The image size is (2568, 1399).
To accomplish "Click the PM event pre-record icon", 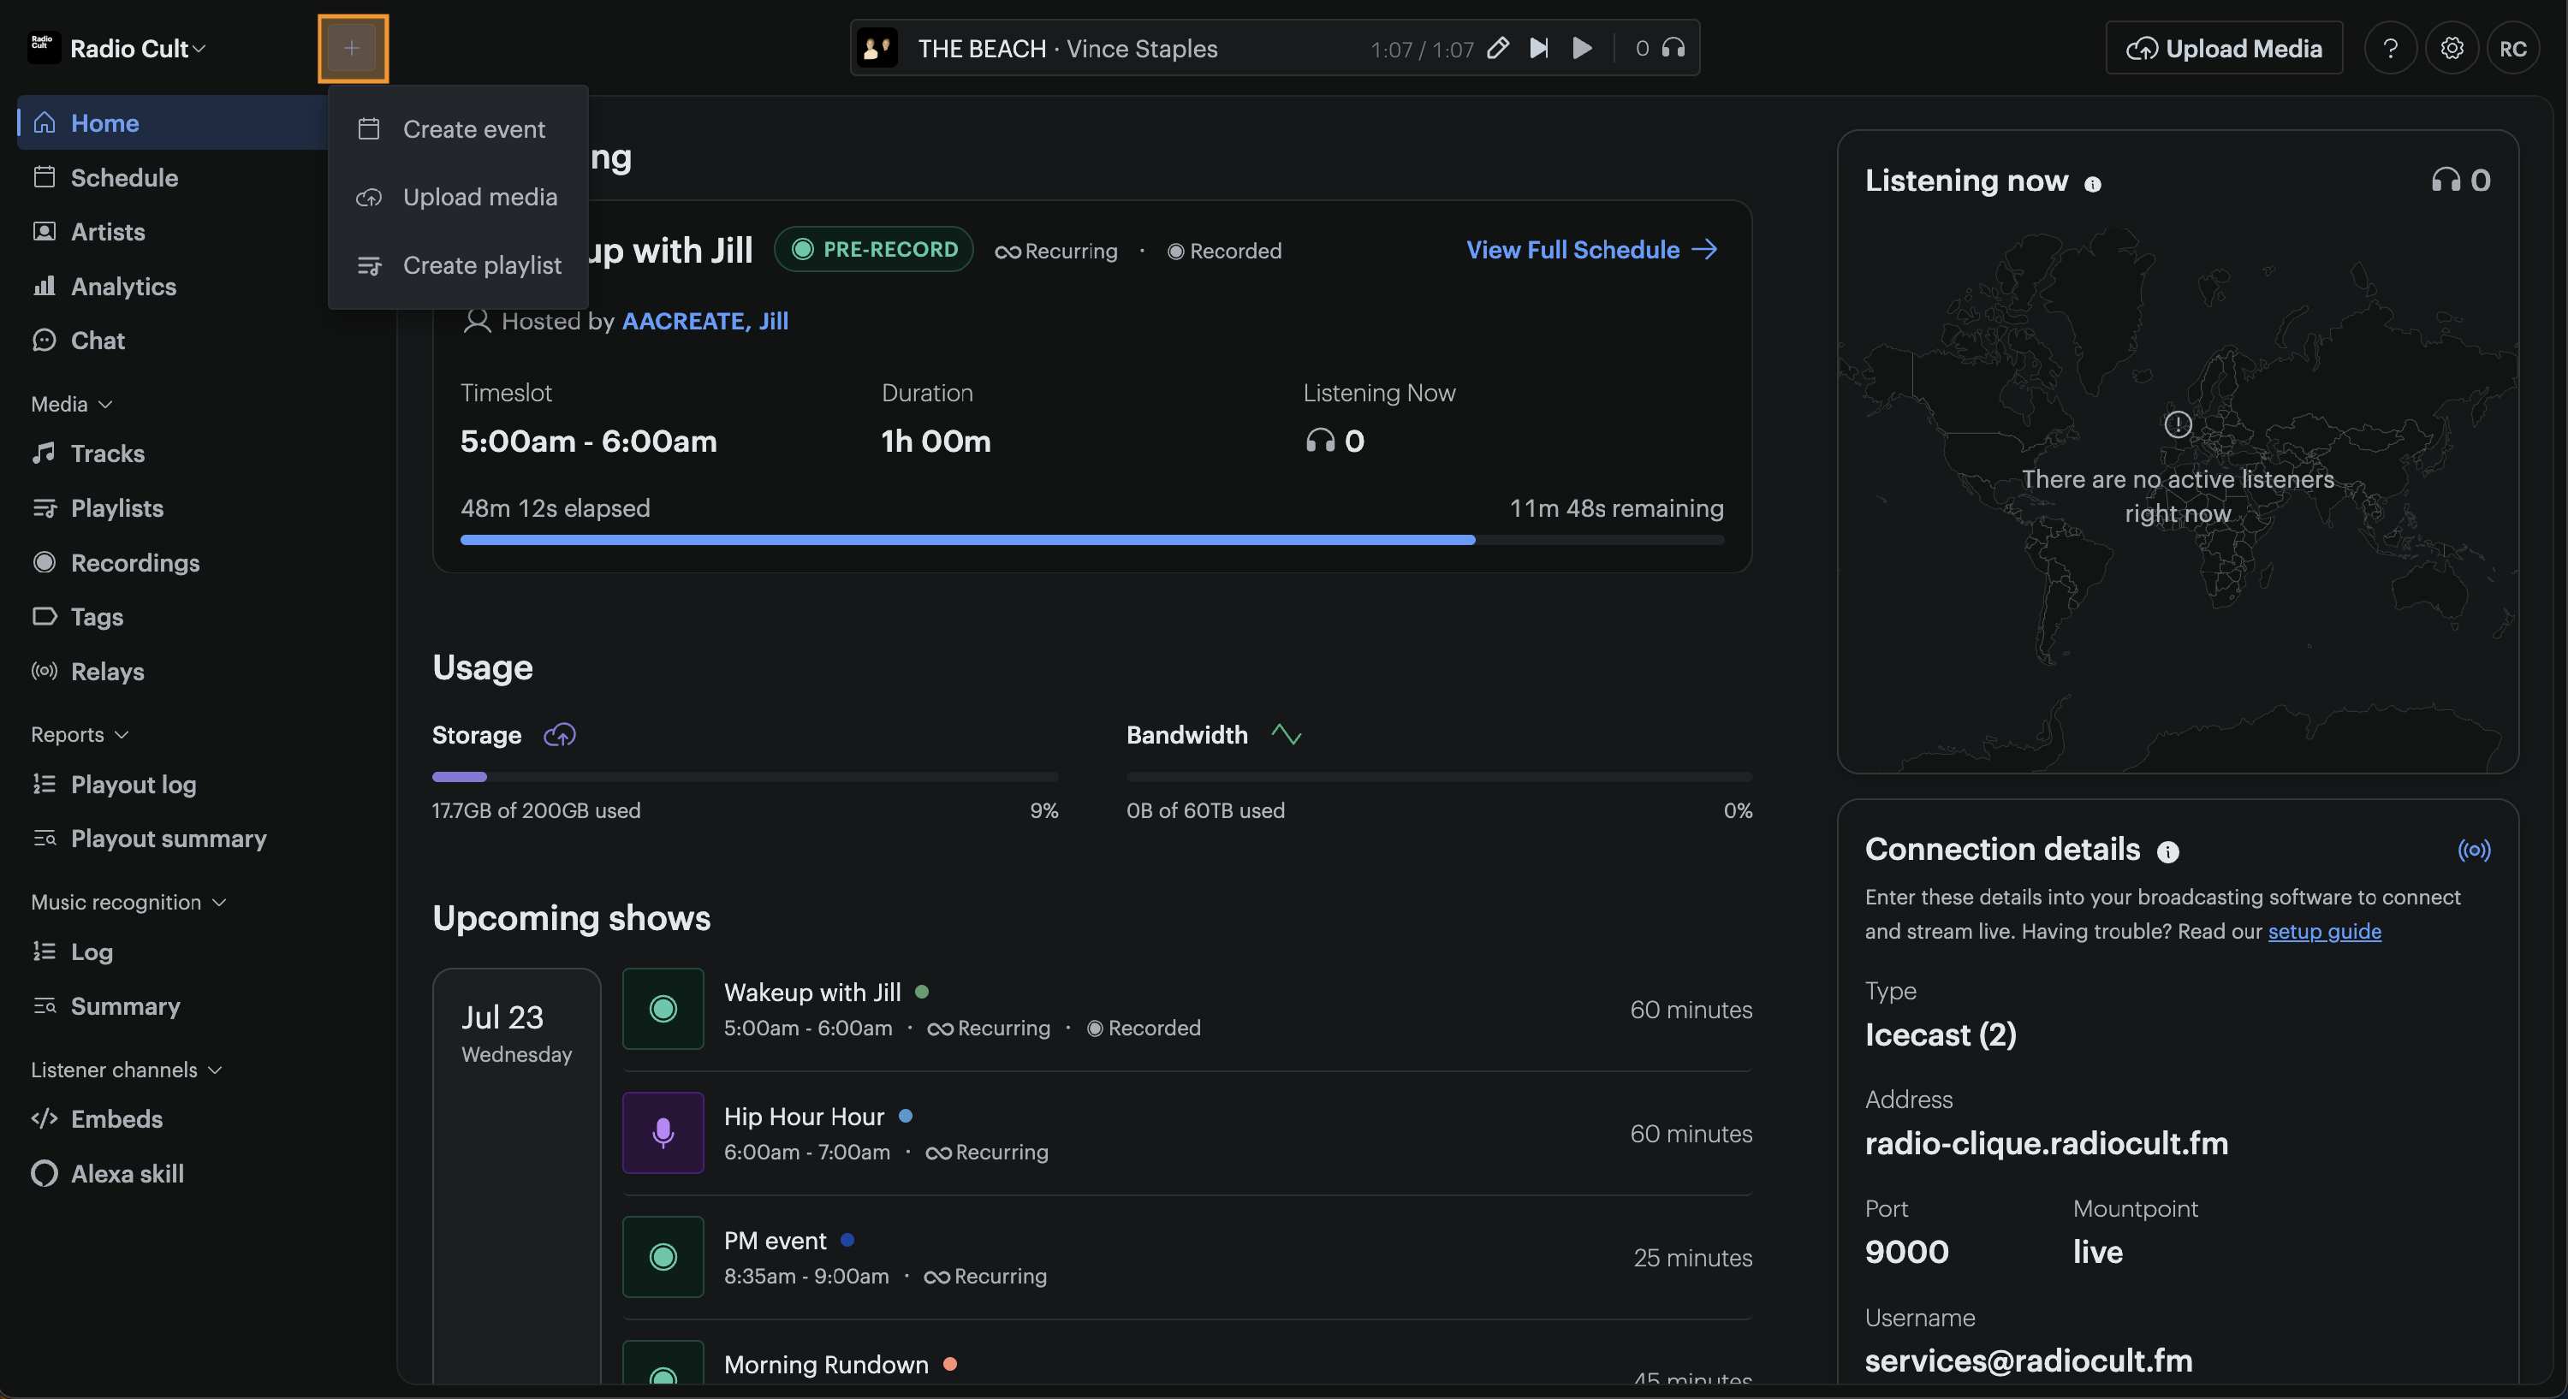I will 663,1256.
